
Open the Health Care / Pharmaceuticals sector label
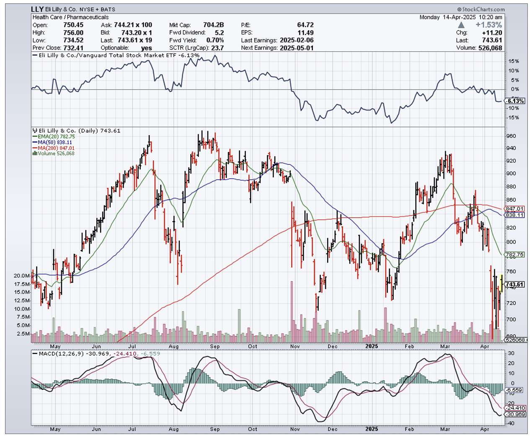[x=70, y=17]
